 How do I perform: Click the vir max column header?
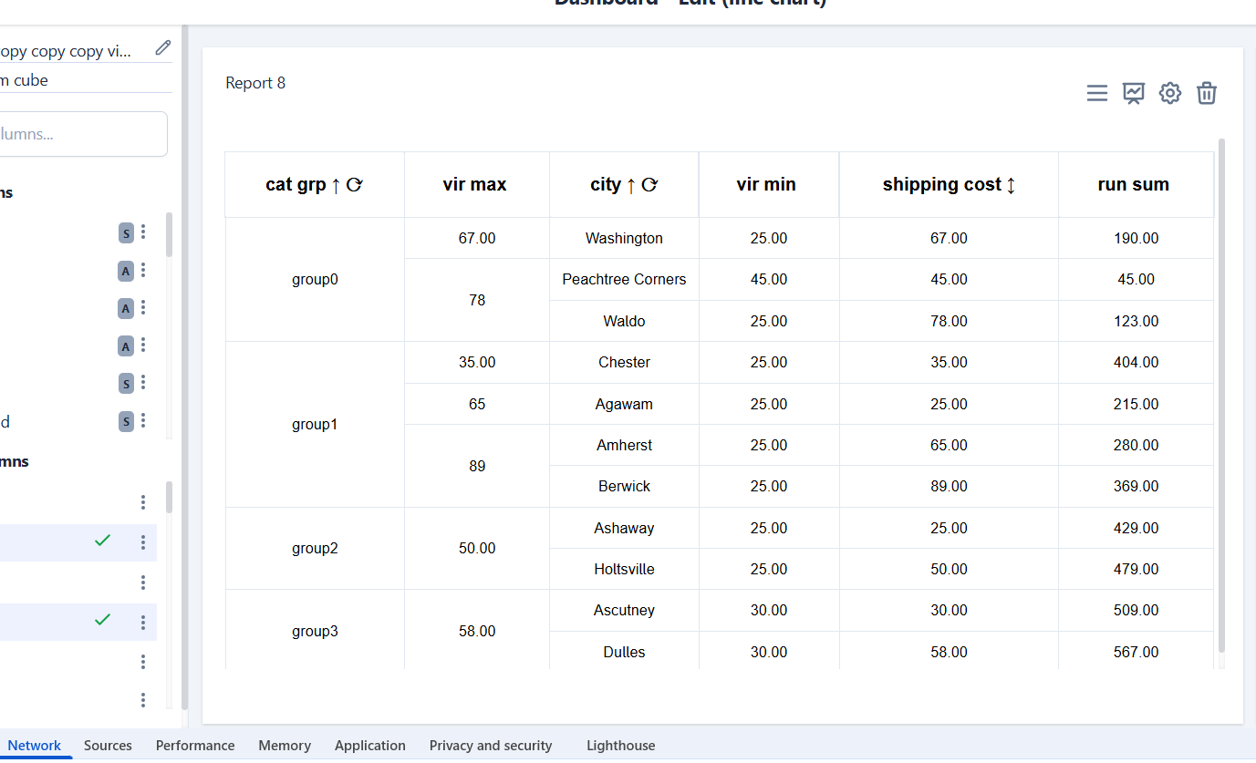474,185
